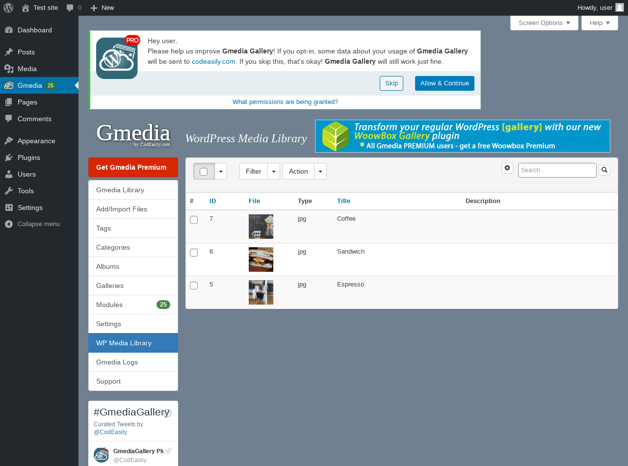The image size is (628, 466).
Task: Open the select-all checkbox dropdown arrow
Action: (221, 171)
